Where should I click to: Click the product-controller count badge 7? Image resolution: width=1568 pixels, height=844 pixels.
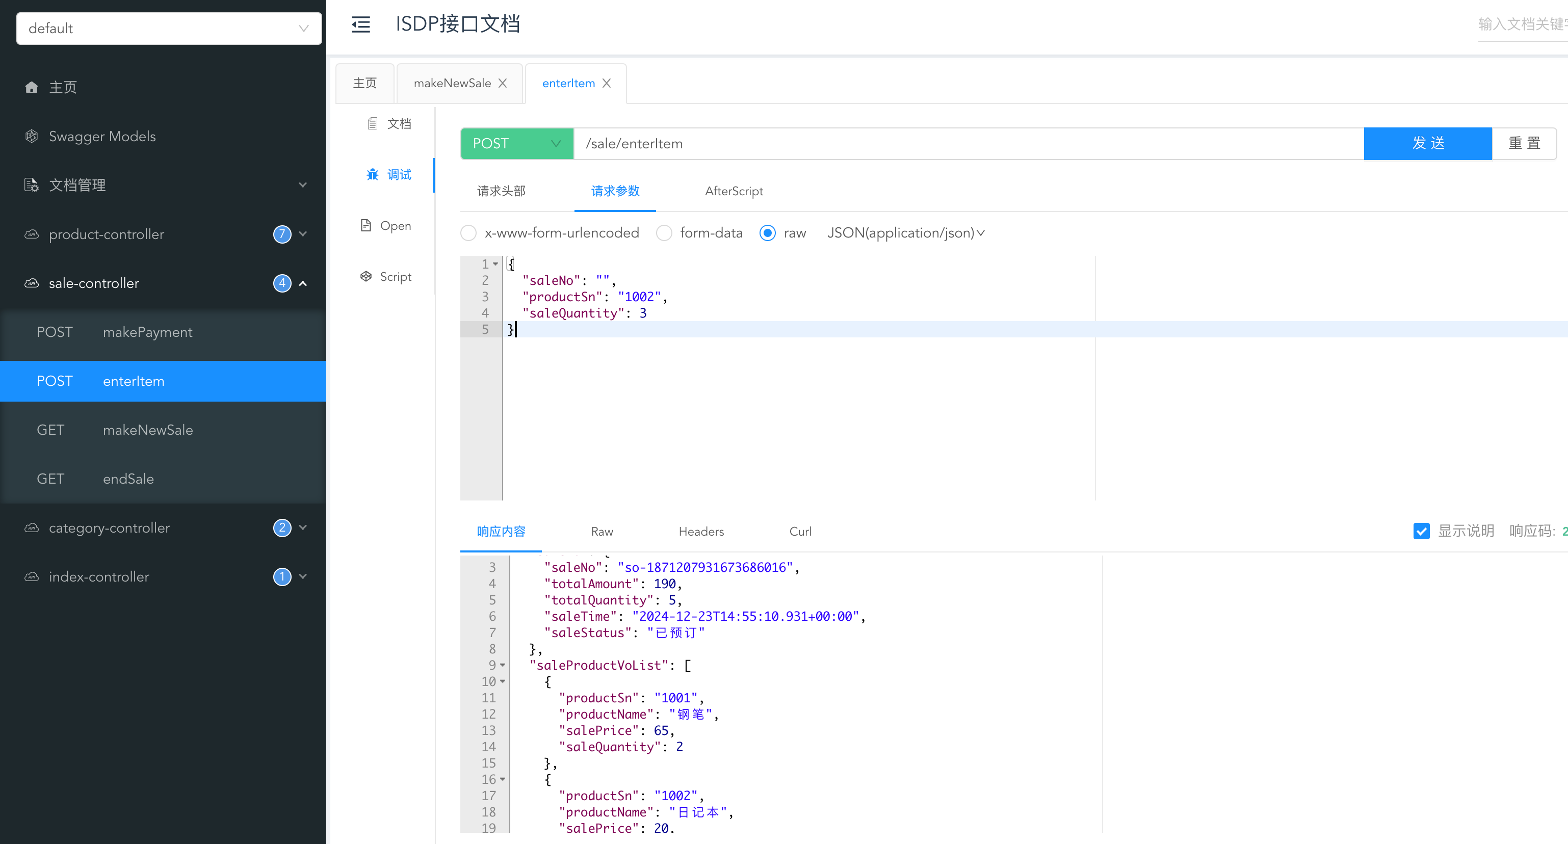pos(282,234)
